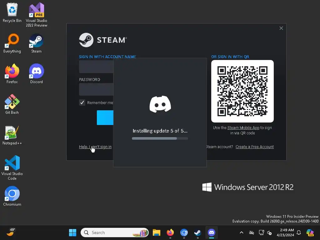
Task: Switch to Steam in the taskbar
Action: [x=197, y=232]
